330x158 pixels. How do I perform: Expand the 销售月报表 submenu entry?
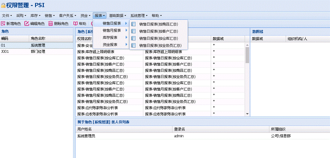(x=111, y=31)
